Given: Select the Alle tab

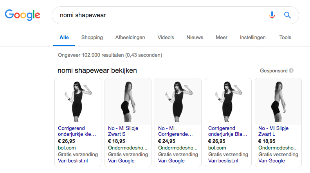Looking at the screenshot, I should pyautogui.click(x=64, y=38).
